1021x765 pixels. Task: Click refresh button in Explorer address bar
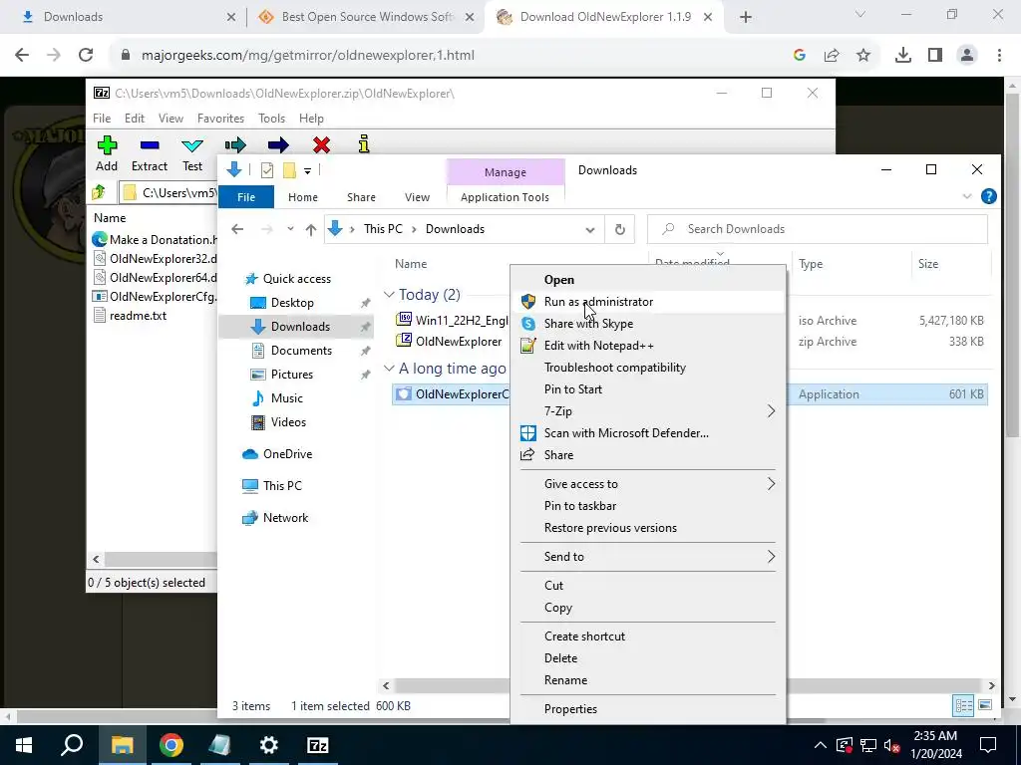(620, 229)
